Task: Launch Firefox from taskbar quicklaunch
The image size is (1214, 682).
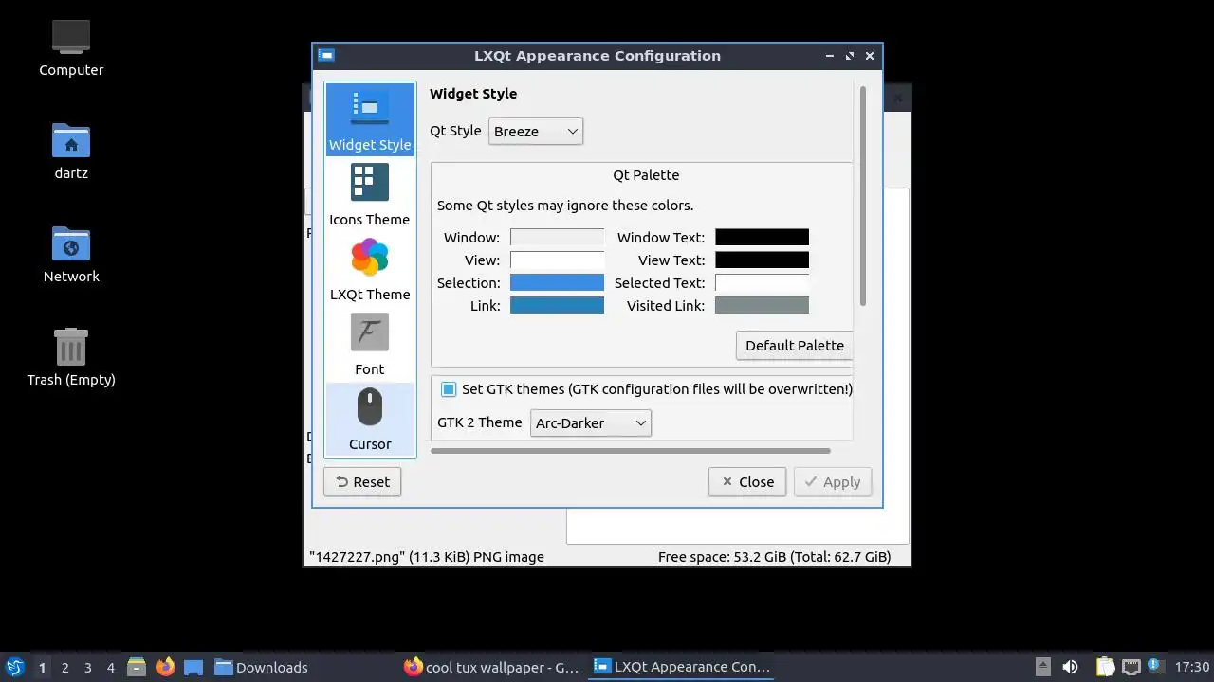Action: (x=165, y=667)
